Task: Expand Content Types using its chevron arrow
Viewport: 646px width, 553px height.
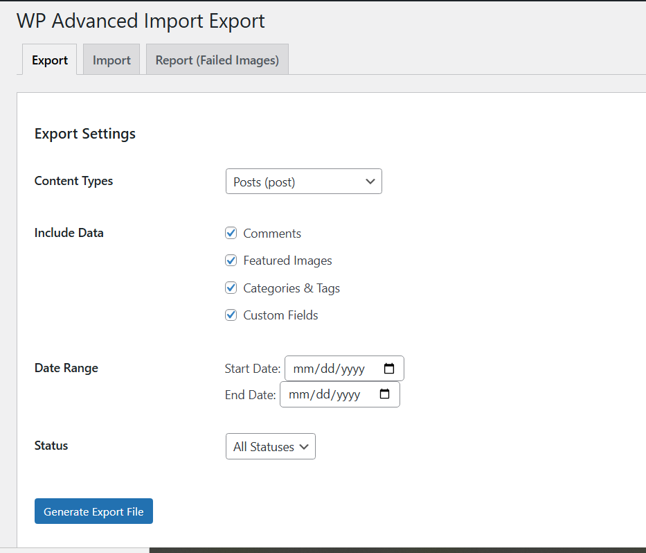Action: (370, 181)
